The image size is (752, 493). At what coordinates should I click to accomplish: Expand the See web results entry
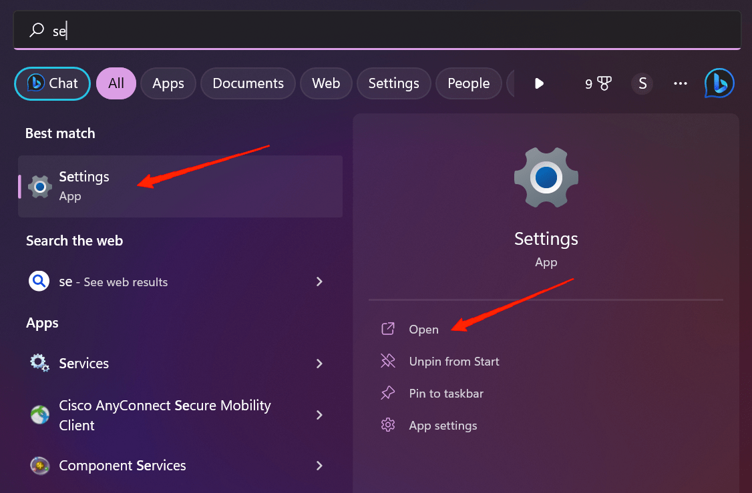pyautogui.click(x=319, y=282)
